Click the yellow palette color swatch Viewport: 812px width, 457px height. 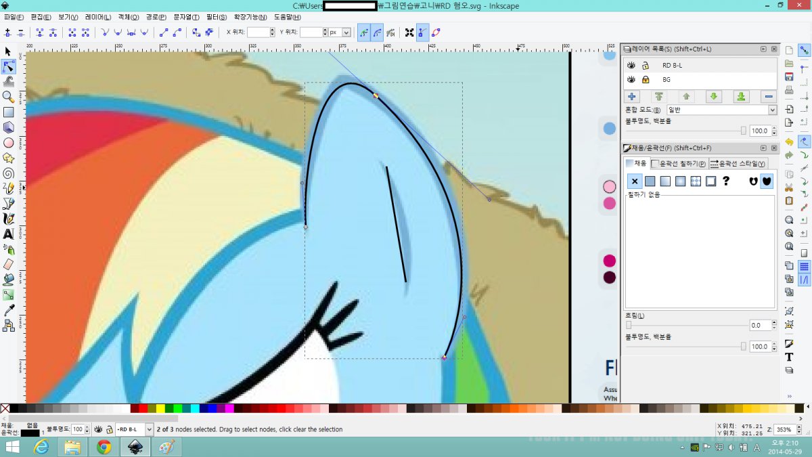click(160, 409)
